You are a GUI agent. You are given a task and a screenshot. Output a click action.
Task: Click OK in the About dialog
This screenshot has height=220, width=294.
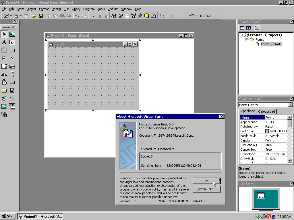pos(206,181)
